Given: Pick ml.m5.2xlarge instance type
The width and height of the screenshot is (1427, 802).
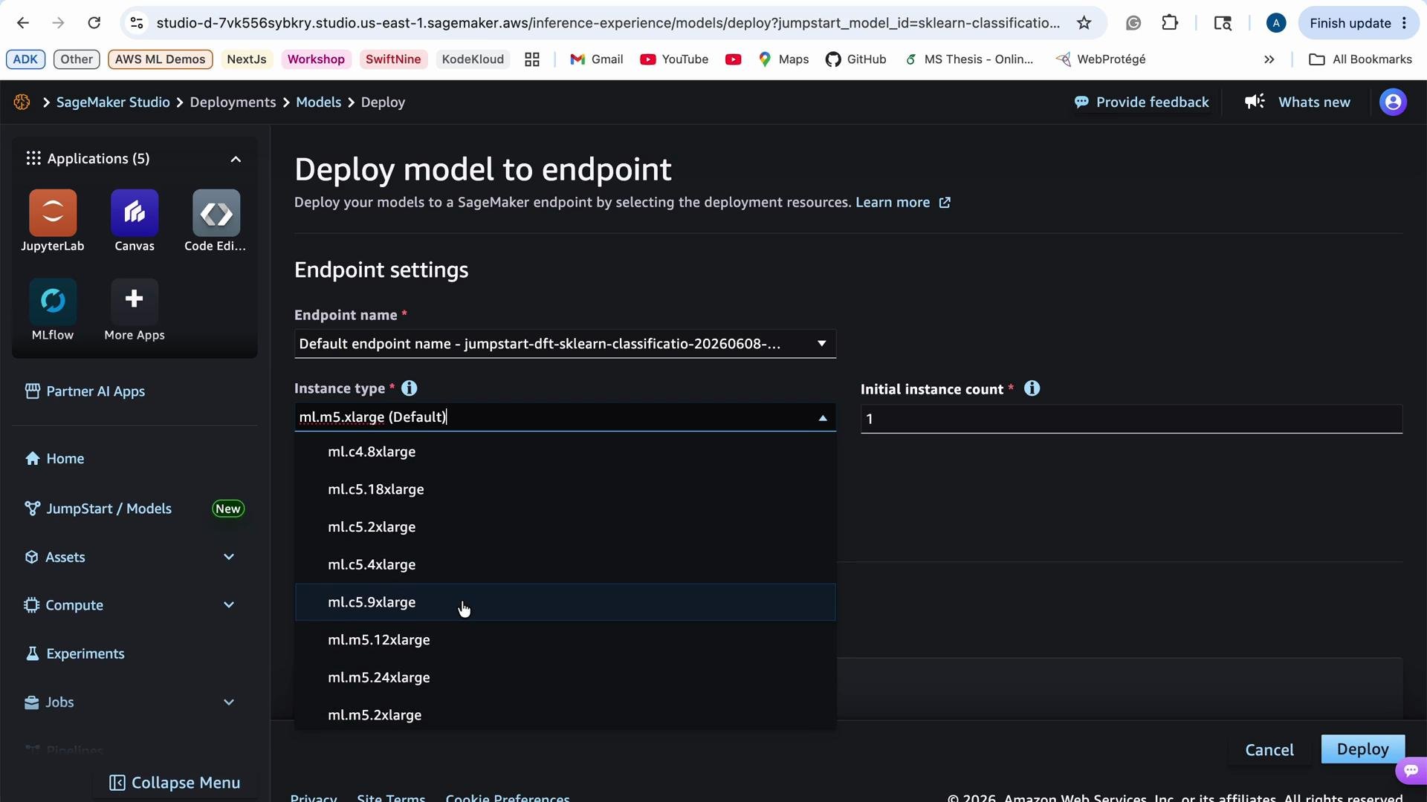Looking at the screenshot, I should (x=565, y=715).
